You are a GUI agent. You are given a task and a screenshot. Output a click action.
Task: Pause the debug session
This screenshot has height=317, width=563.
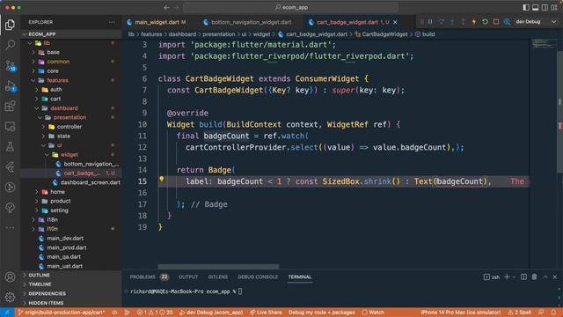(x=430, y=22)
